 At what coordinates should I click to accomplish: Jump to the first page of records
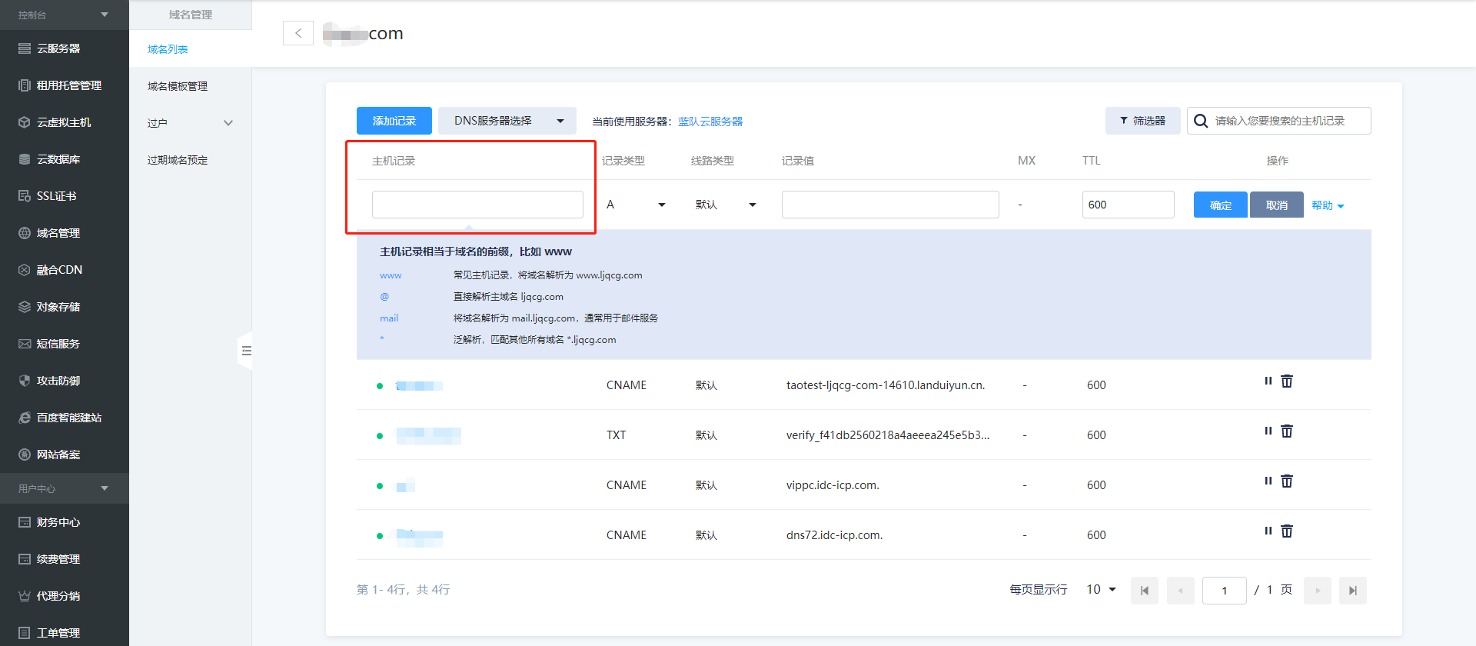[1144, 591]
